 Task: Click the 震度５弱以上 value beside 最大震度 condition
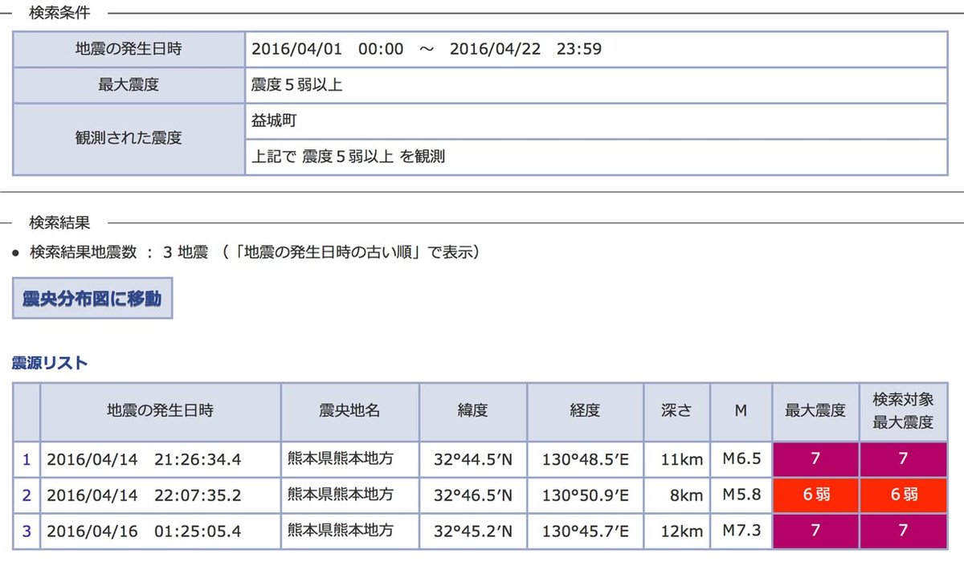297,84
